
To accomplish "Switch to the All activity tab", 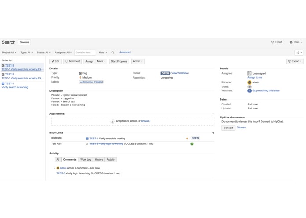I will pos(58,160).
